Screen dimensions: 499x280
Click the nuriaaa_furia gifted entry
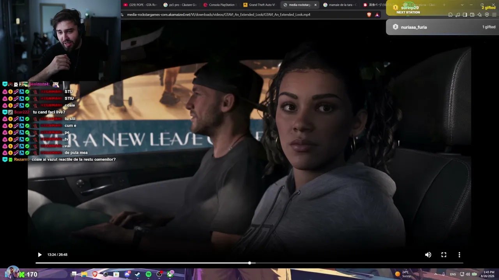coord(442,27)
